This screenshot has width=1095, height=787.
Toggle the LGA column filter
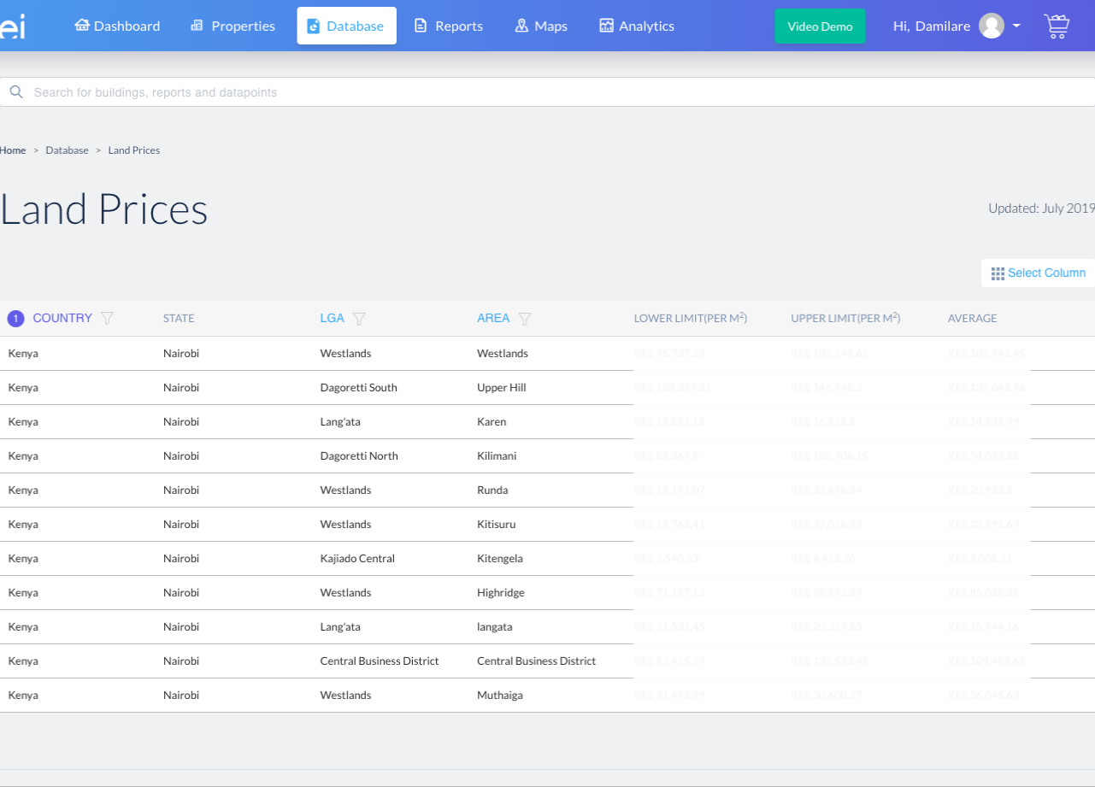[360, 318]
